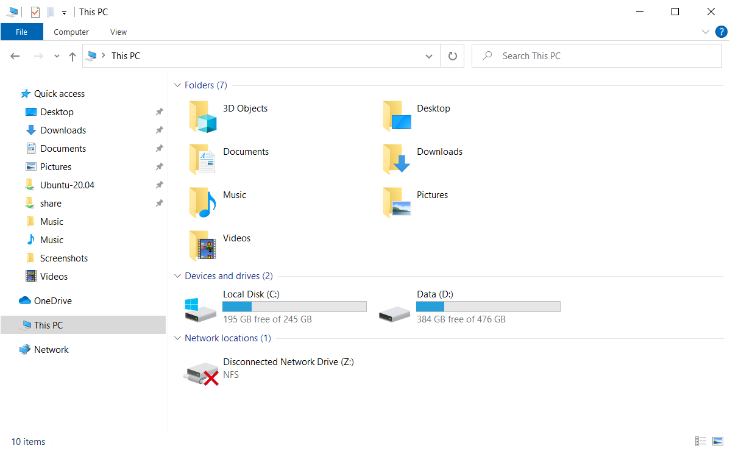This screenshot has height=451, width=730.
Task: Open the File menu
Action: [21, 32]
